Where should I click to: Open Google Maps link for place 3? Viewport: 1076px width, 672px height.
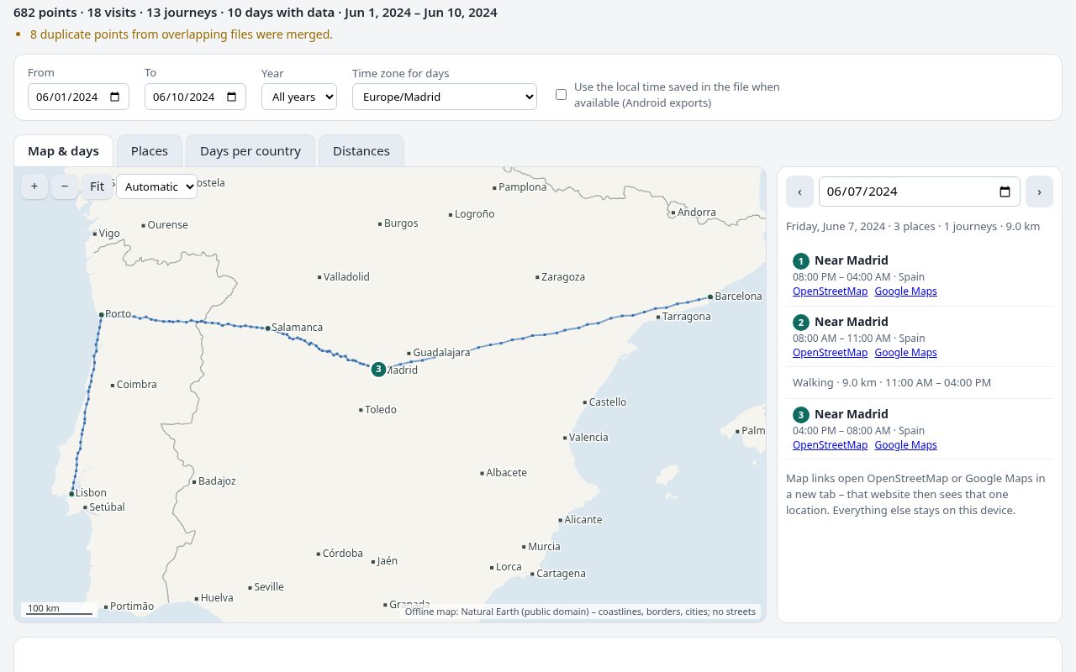point(905,445)
